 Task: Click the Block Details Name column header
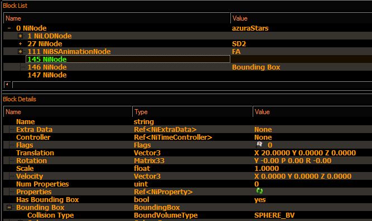click(x=67, y=112)
